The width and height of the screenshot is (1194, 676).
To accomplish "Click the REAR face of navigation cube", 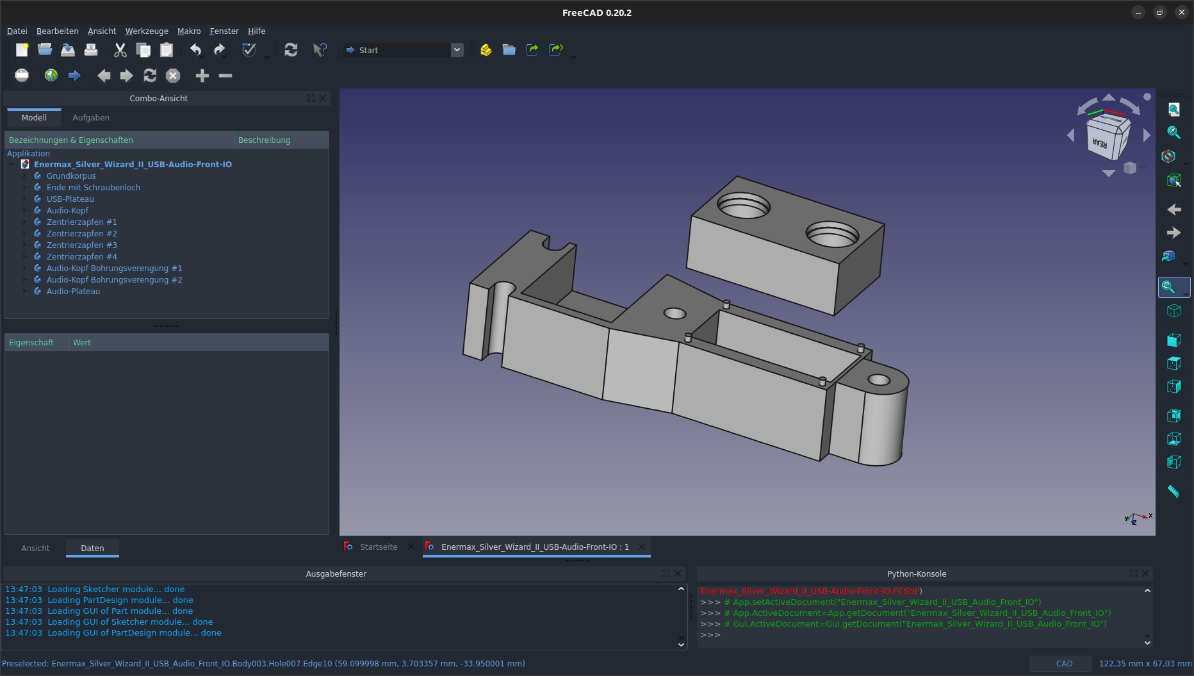I will tap(1099, 142).
